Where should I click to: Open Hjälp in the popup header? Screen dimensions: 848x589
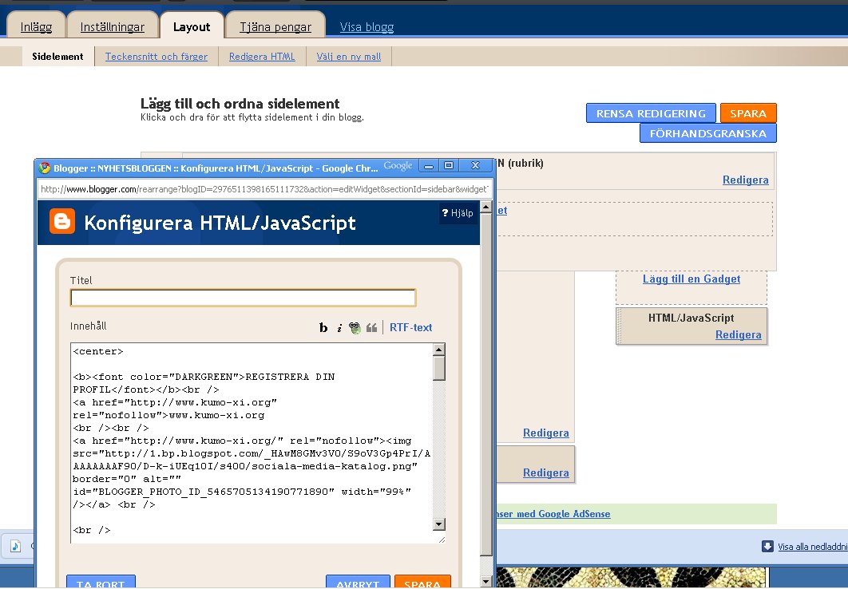(x=458, y=213)
